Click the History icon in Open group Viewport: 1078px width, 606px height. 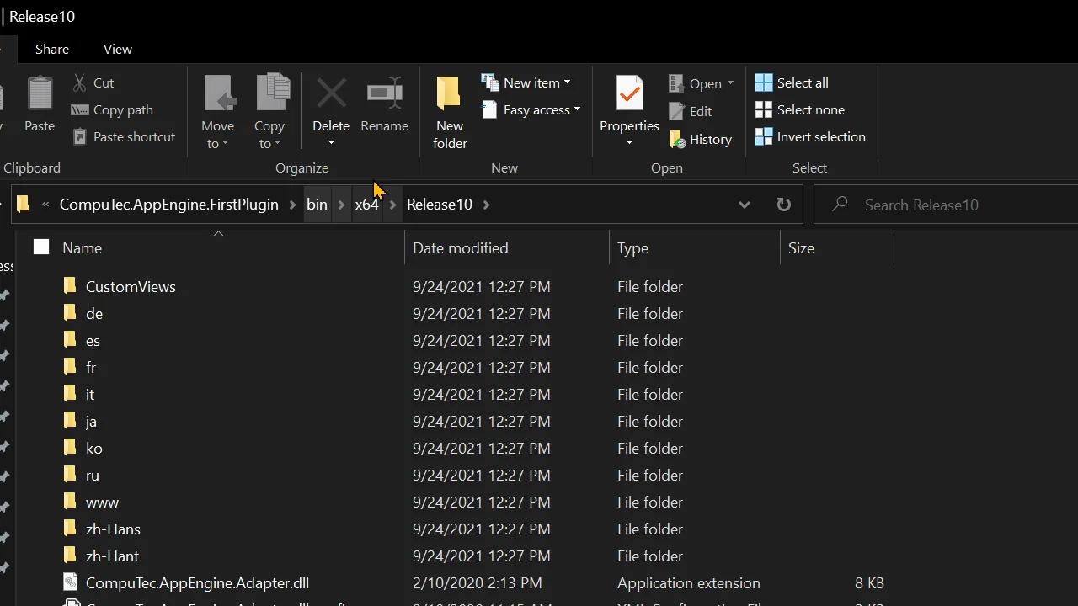678,140
